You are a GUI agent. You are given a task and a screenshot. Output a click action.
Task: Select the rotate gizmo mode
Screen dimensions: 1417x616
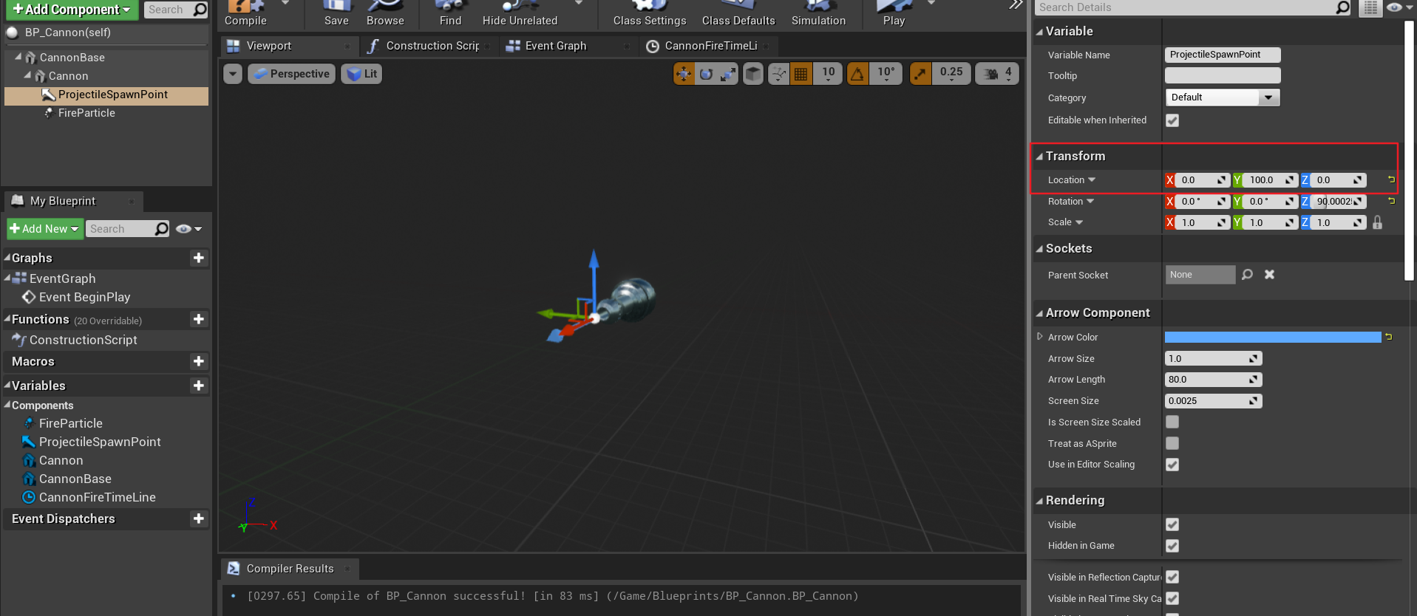706,74
